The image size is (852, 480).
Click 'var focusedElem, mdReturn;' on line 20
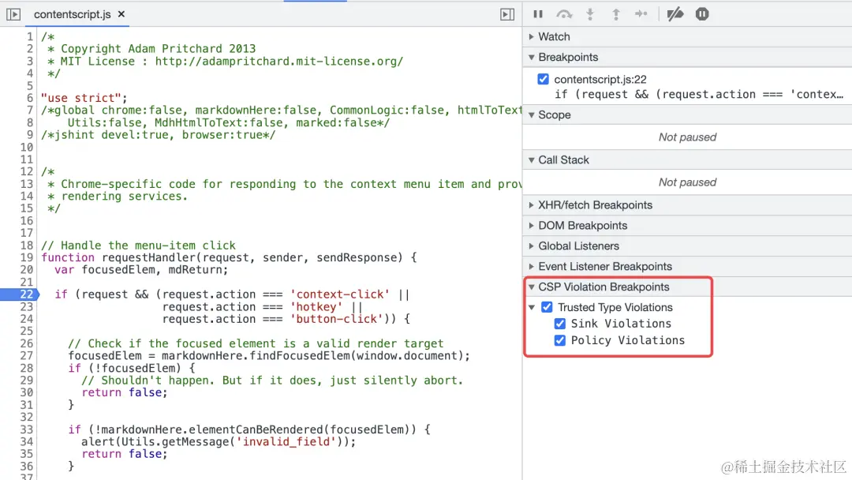(x=141, y=270)
